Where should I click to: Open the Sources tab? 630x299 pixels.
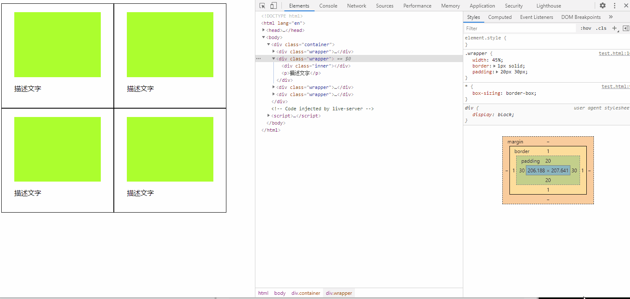coord(385,6)
